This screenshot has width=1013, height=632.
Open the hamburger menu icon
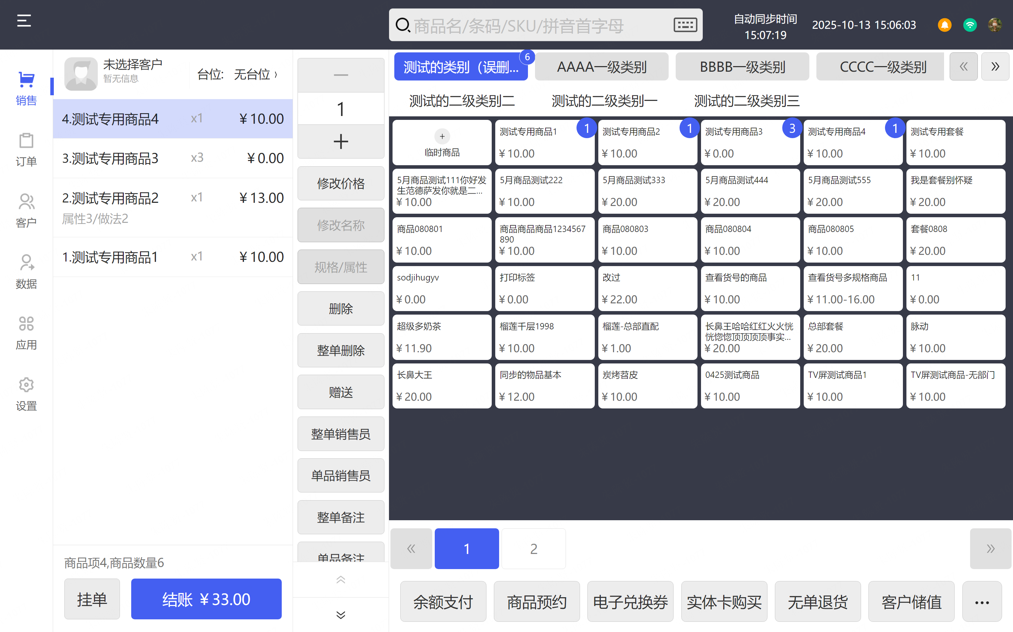[24, 20]
